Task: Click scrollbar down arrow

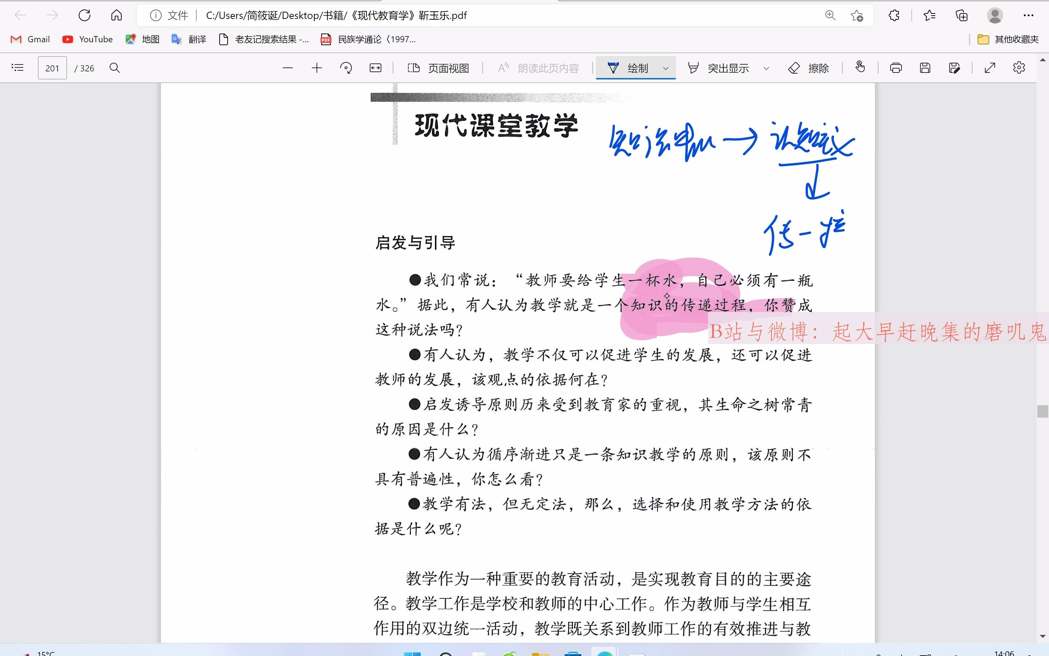Action: (1042, 636)
